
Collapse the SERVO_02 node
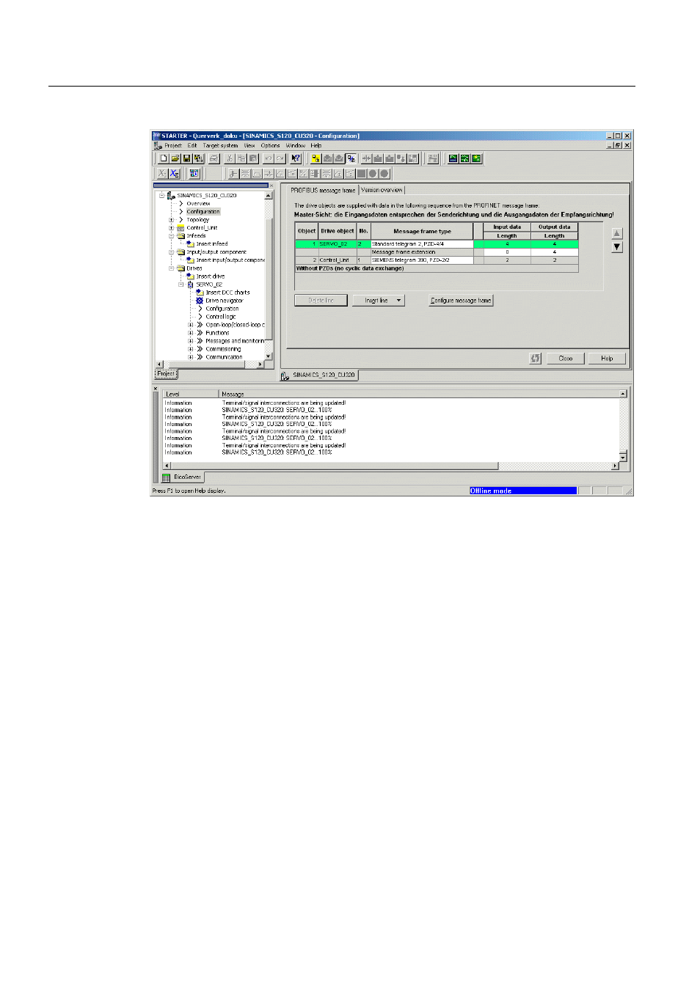[181, 285]
